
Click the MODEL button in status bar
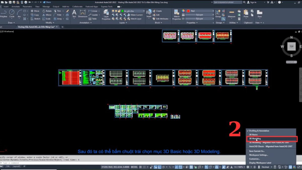(x=134, y=167)
